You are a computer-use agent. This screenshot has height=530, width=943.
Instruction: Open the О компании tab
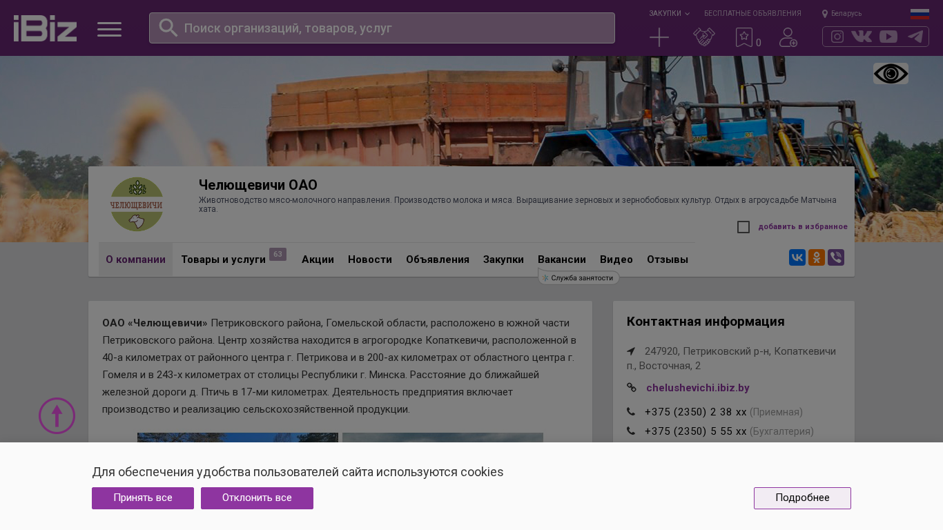pos(135,259)
